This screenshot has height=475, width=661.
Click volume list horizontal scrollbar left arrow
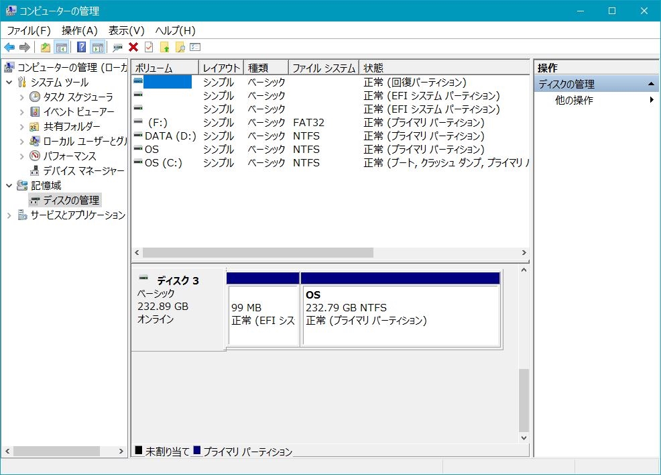pyautogui.click(x=137, y=253)
